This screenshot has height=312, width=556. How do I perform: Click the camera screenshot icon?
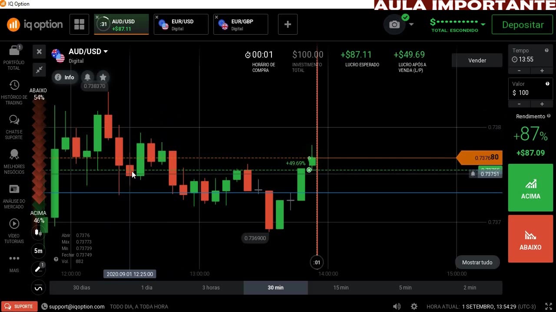[394, 25]
